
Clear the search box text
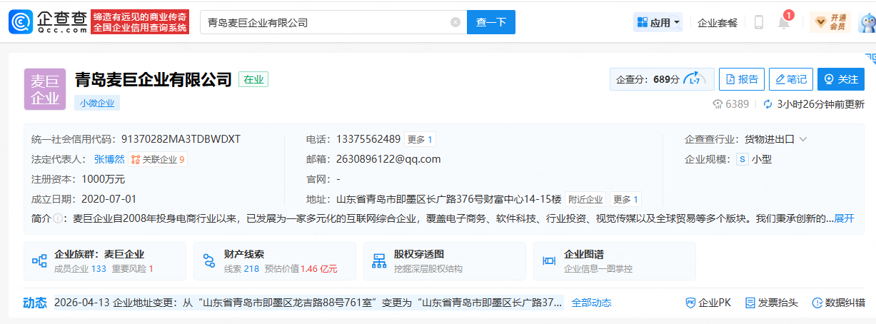click(x=455, y=22)
